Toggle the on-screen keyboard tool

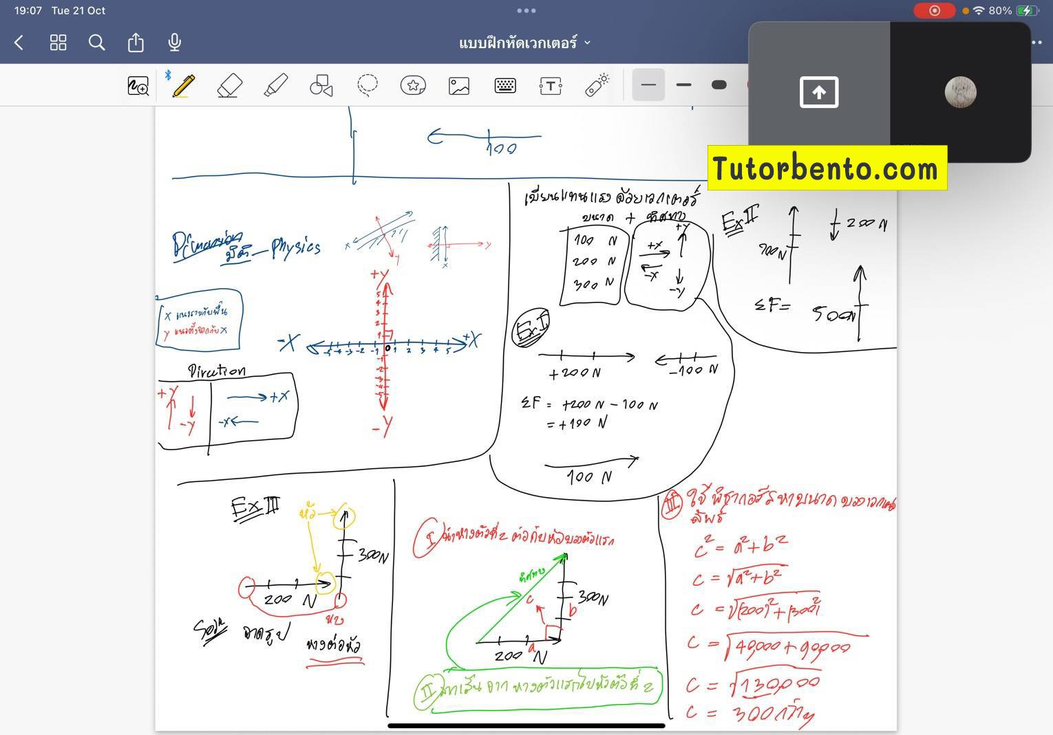pyautogui.click(x=504, y=85)
